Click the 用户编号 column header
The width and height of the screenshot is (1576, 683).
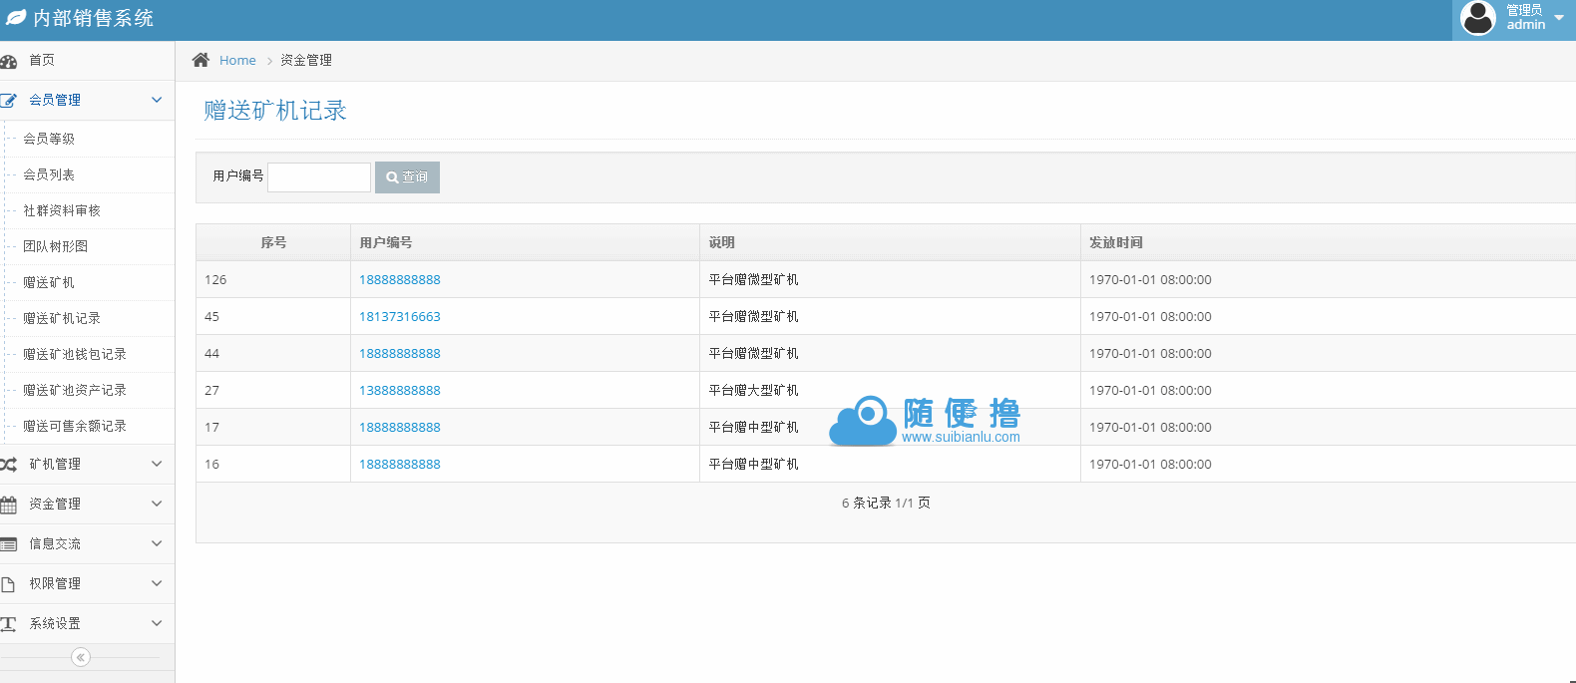click(525, 242)
